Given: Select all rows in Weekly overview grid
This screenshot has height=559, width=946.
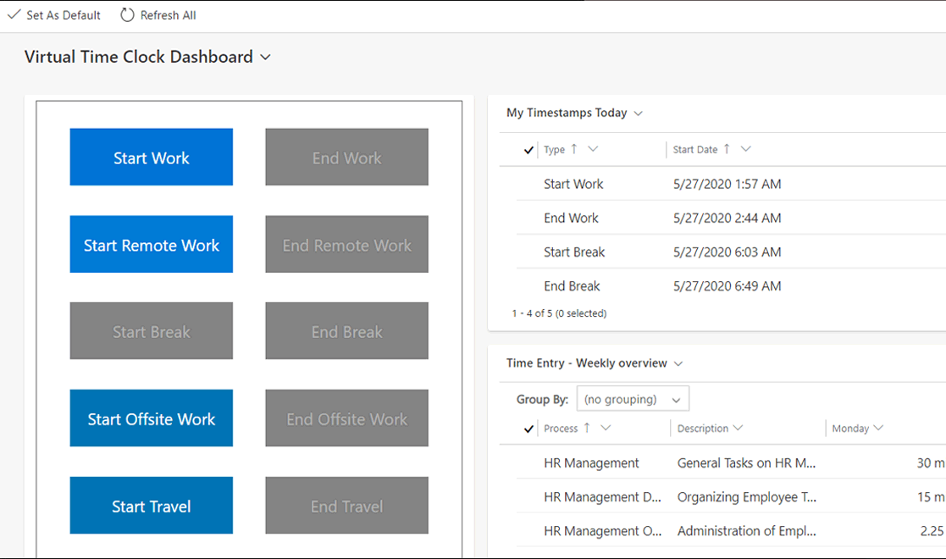Looking at the screenshot, I should [528, 428].
